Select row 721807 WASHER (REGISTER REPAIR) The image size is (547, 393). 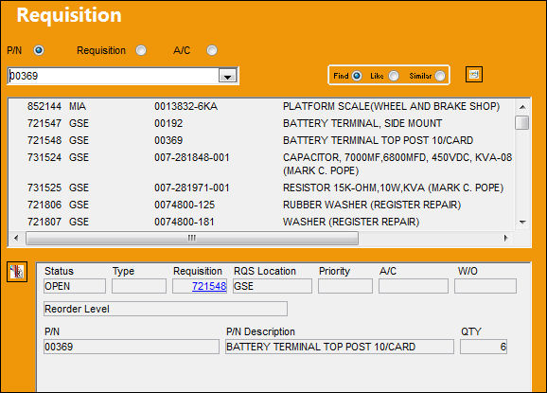(x=261, y=222)
